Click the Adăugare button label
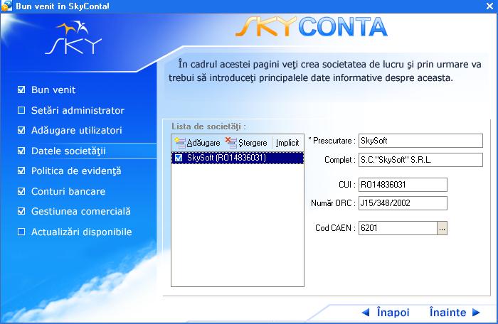This screenshot has height=324, width=498. tap(203, 143)
